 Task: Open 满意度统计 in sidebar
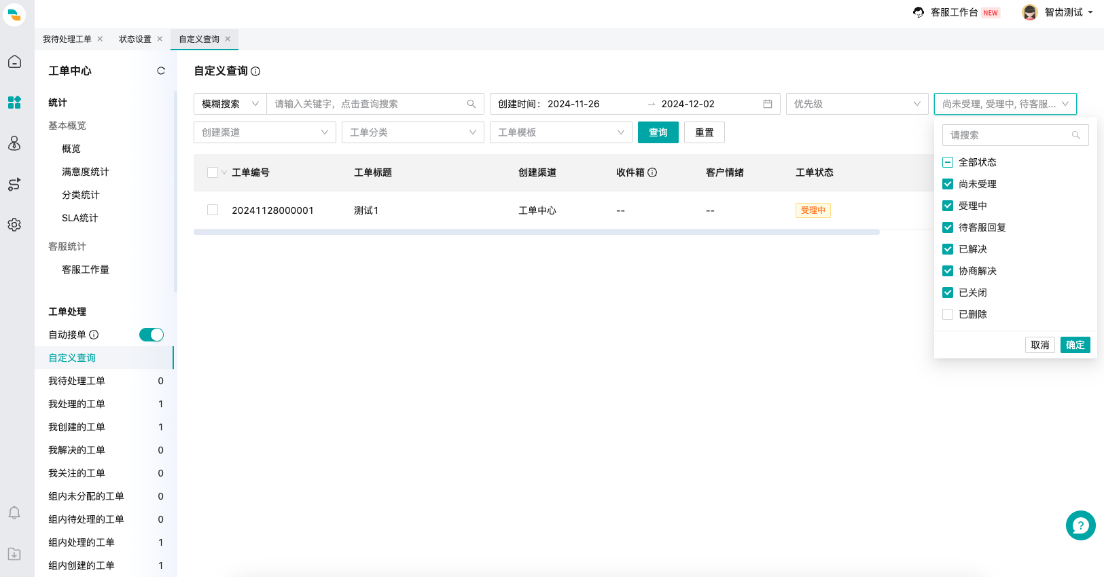[x=86, y=172]
